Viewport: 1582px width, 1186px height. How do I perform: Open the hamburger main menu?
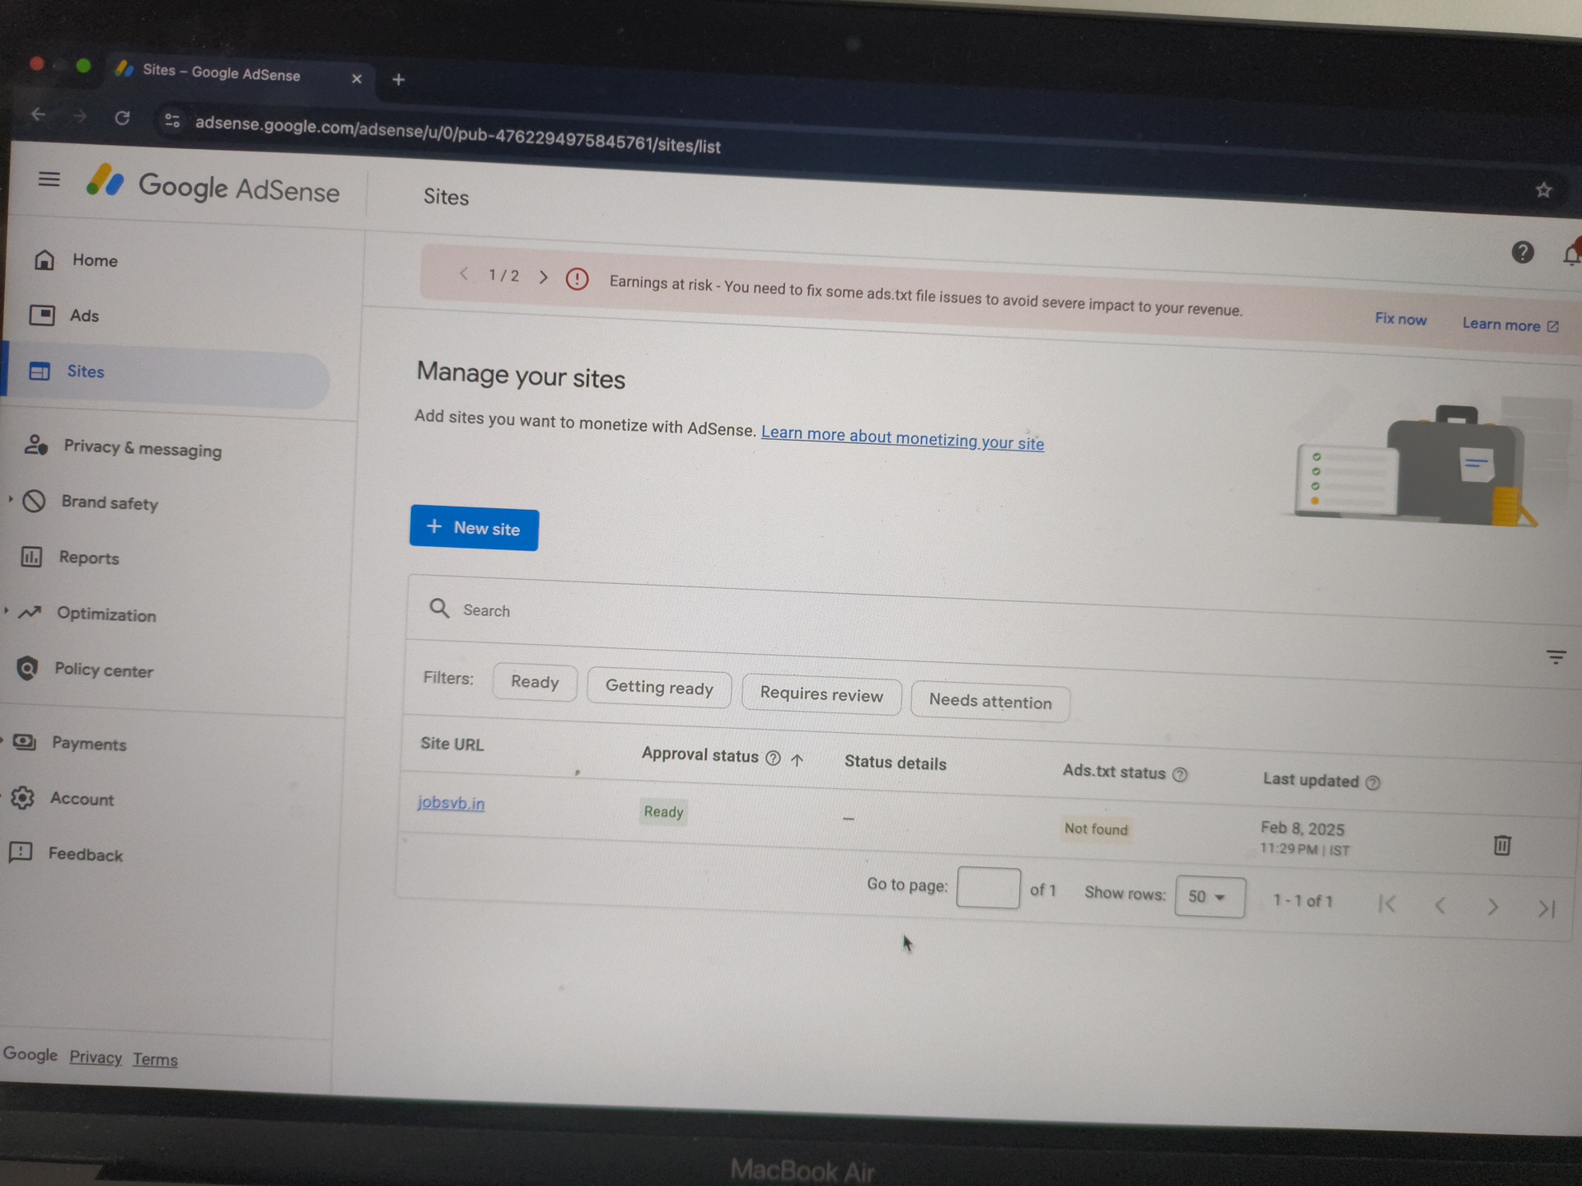[49, 179]
